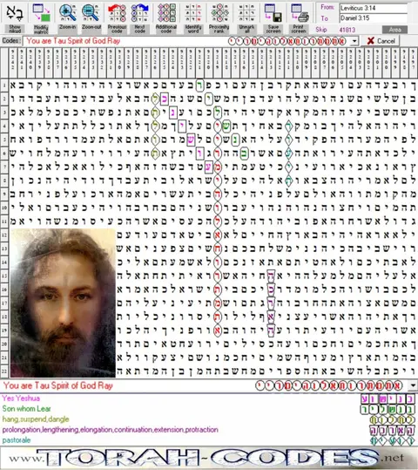This screenshot has width=418, height=470.
Task: Click the Skip value 41813
Action: [x=347, y=30]
